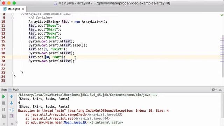224x126 pixels.
Task: Open the ArrayList.java:444 stack trace link
Action: tap(91, 118)
